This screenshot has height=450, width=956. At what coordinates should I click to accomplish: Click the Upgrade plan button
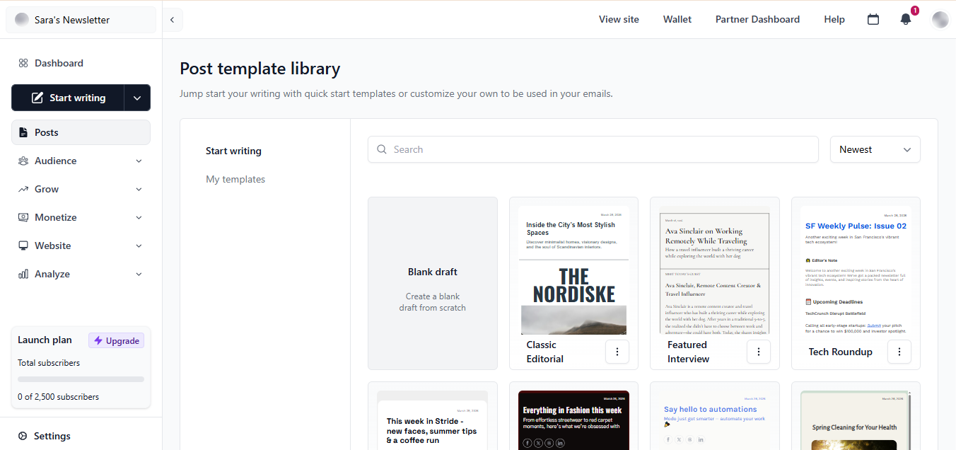tap(116, 340)
